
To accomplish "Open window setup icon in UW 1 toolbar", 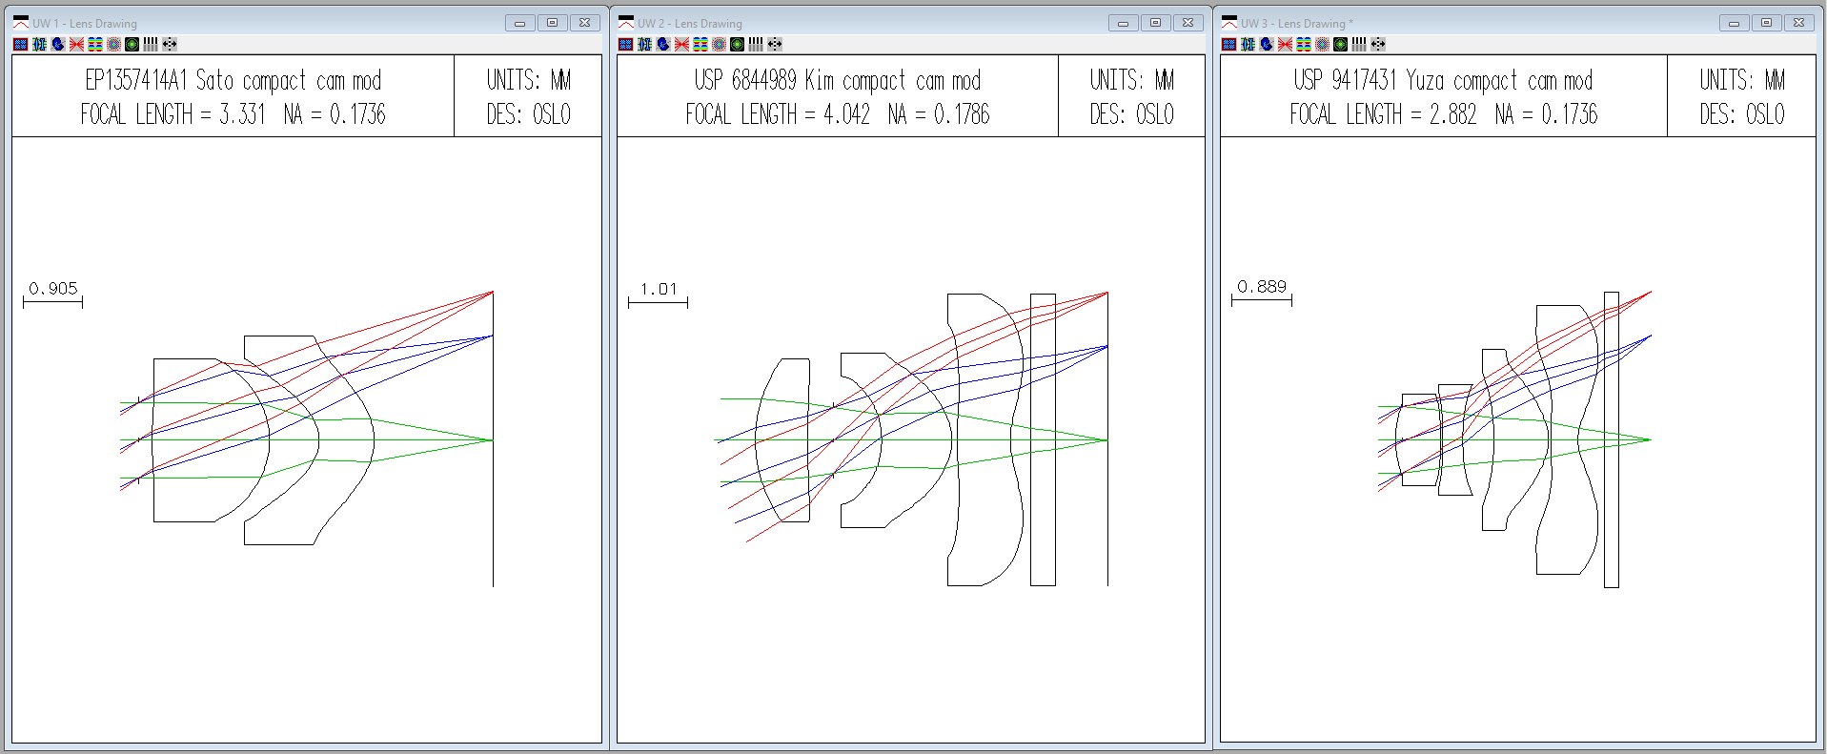I will pos(21,44).
